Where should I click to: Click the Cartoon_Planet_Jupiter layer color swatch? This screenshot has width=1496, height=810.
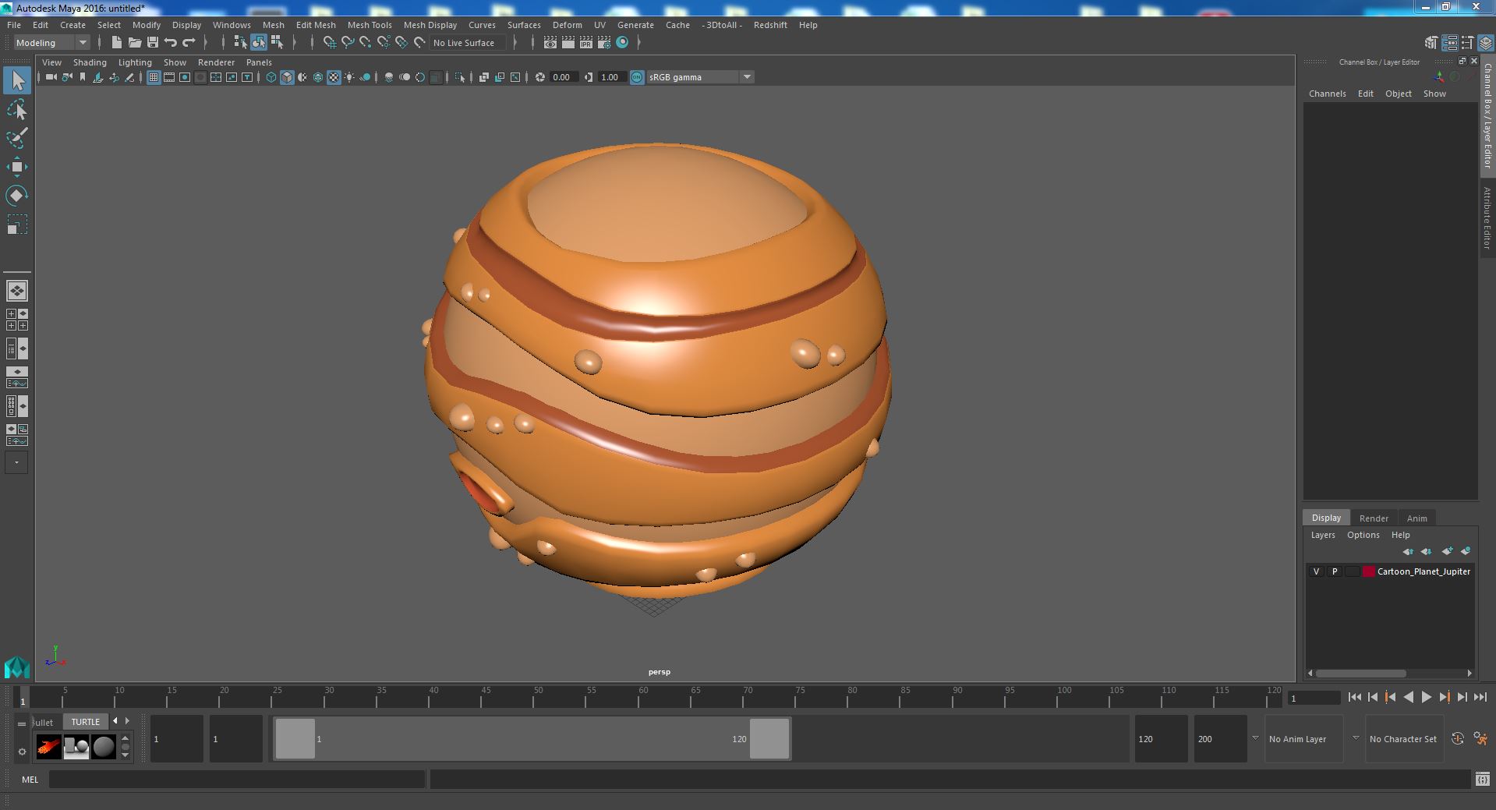[x=1369, y=571]
